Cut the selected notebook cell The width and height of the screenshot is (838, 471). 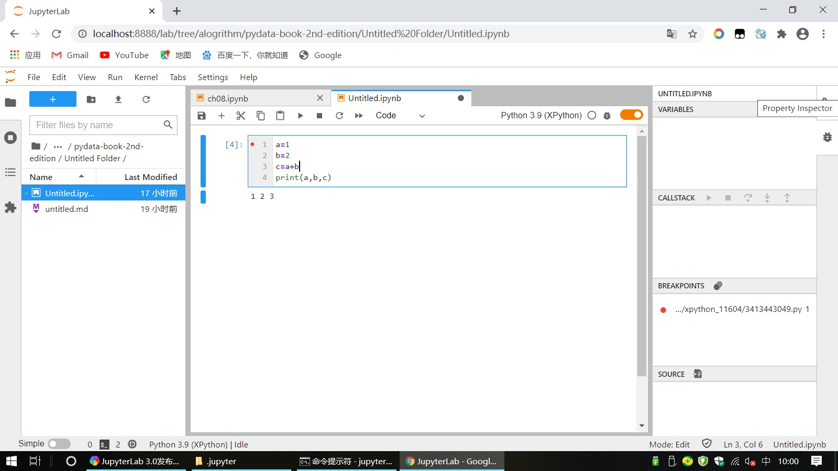click(241, 116)
